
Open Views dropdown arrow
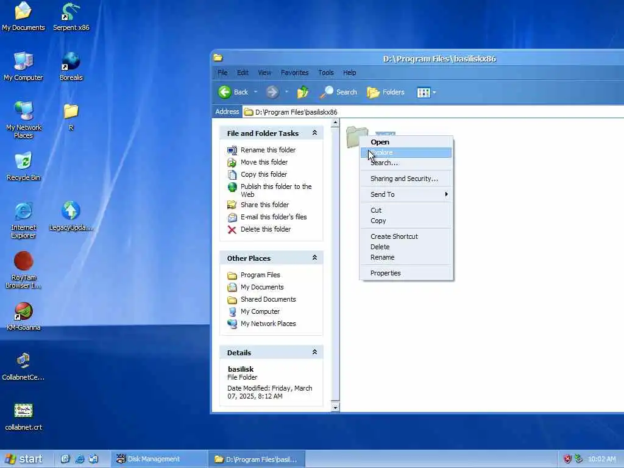[434, 93]
